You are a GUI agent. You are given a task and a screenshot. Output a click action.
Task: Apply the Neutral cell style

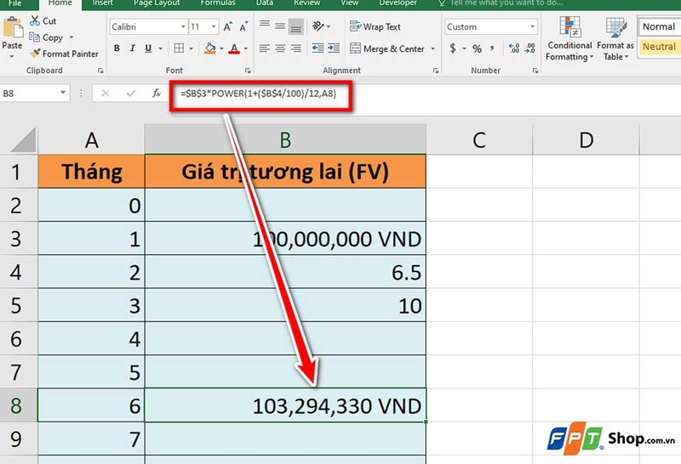click(659, 47)
